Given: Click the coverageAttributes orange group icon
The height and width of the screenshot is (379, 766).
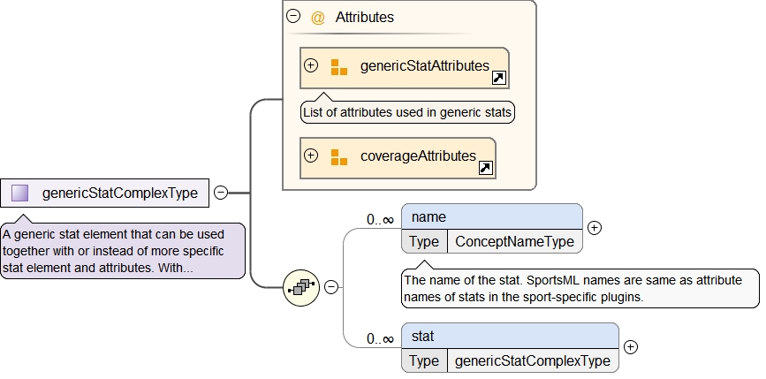Looking at the screenshot, I should pyautogui.click(x=338, y=156).
